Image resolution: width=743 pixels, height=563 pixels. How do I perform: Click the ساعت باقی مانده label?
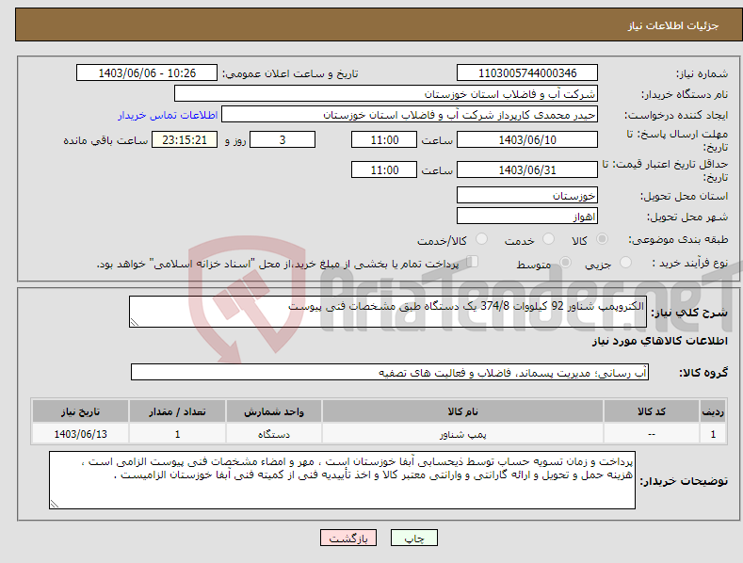point(105,141)
